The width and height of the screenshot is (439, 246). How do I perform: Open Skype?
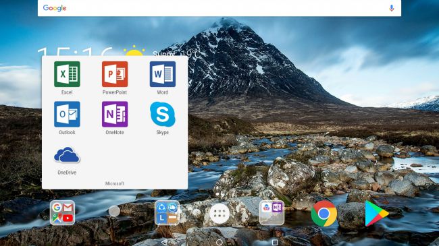[163, 114]
